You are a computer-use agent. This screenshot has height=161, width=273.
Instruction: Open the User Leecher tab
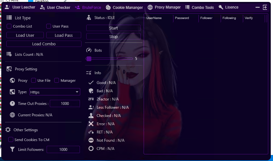click(x=20, y=7)
